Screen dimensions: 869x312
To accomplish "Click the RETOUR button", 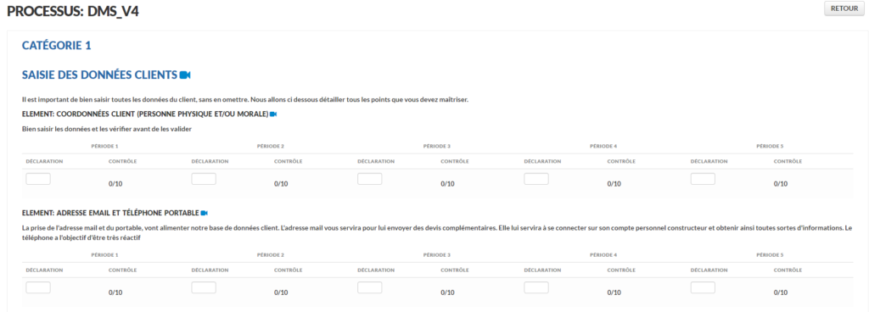I will 844,8.
